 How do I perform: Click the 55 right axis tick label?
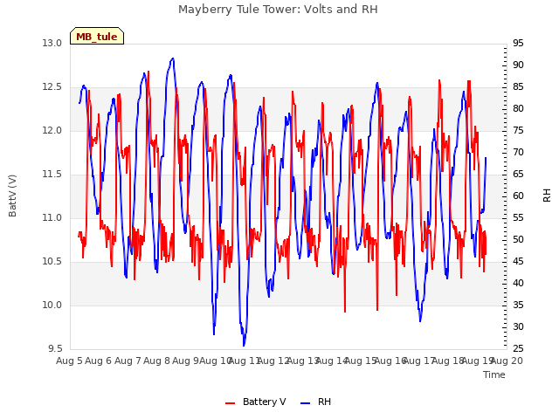(518, 217)
